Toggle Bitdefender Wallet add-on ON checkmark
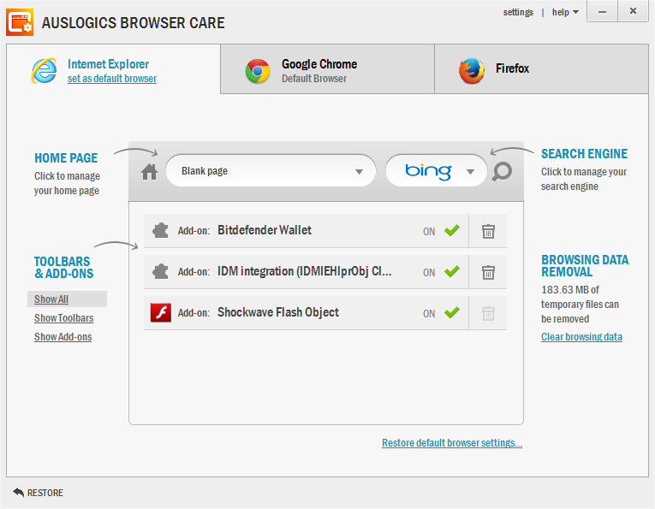The width and height of the screenshot is (655, 509). coord(452,230)
